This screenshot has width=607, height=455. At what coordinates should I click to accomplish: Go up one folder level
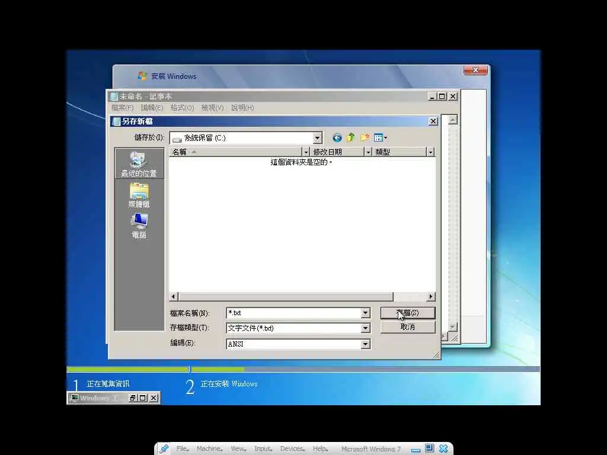[351, 137]
